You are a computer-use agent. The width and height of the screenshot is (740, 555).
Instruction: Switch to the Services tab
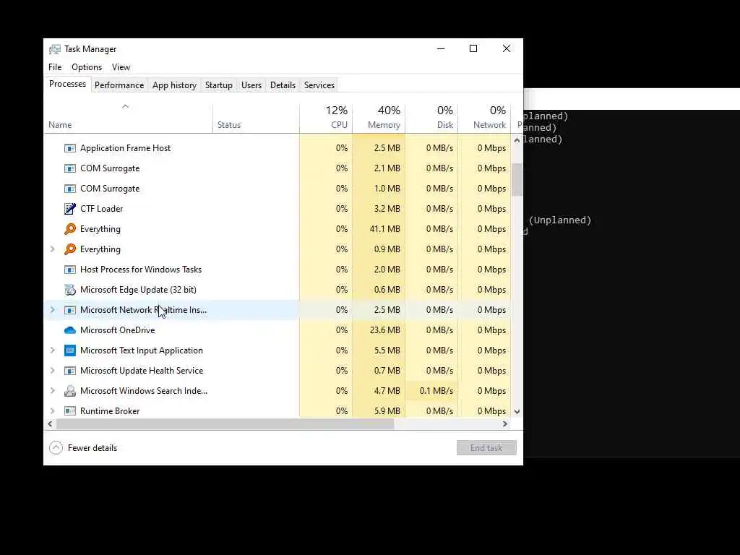pyautogui.click(x=319, y=85)
